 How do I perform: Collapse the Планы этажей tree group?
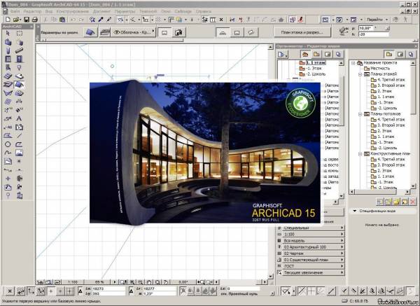360,74
